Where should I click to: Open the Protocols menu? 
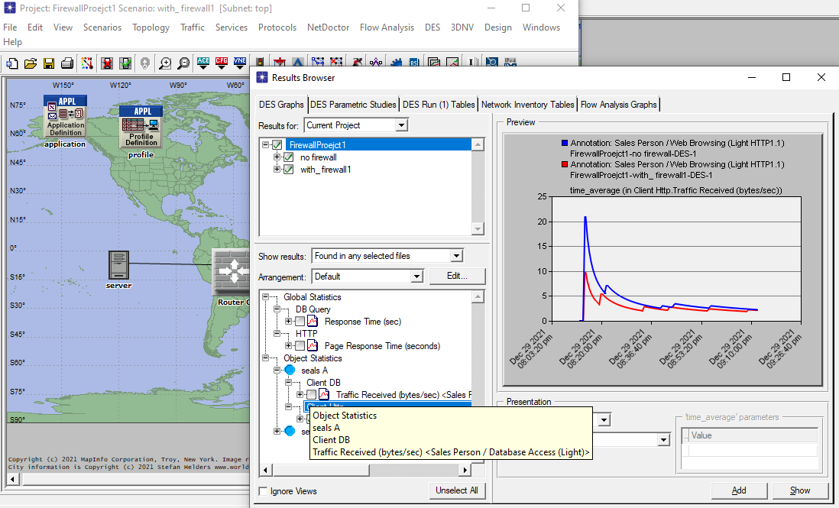pos(277,28)
